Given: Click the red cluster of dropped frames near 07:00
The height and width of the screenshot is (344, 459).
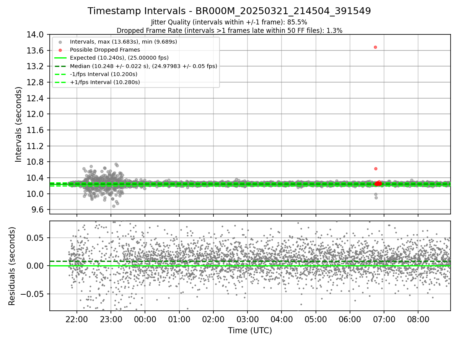Looking at the screenshot, I should [378, 183].
